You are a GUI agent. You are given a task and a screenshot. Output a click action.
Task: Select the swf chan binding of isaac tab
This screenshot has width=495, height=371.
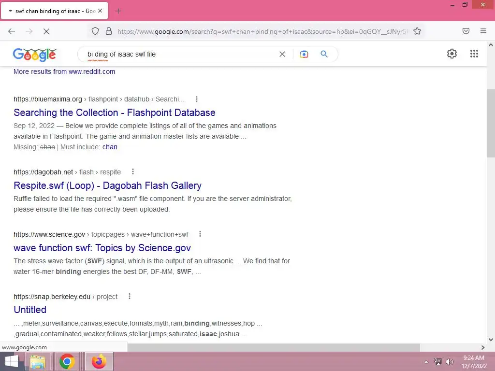(x=55, y=11)
